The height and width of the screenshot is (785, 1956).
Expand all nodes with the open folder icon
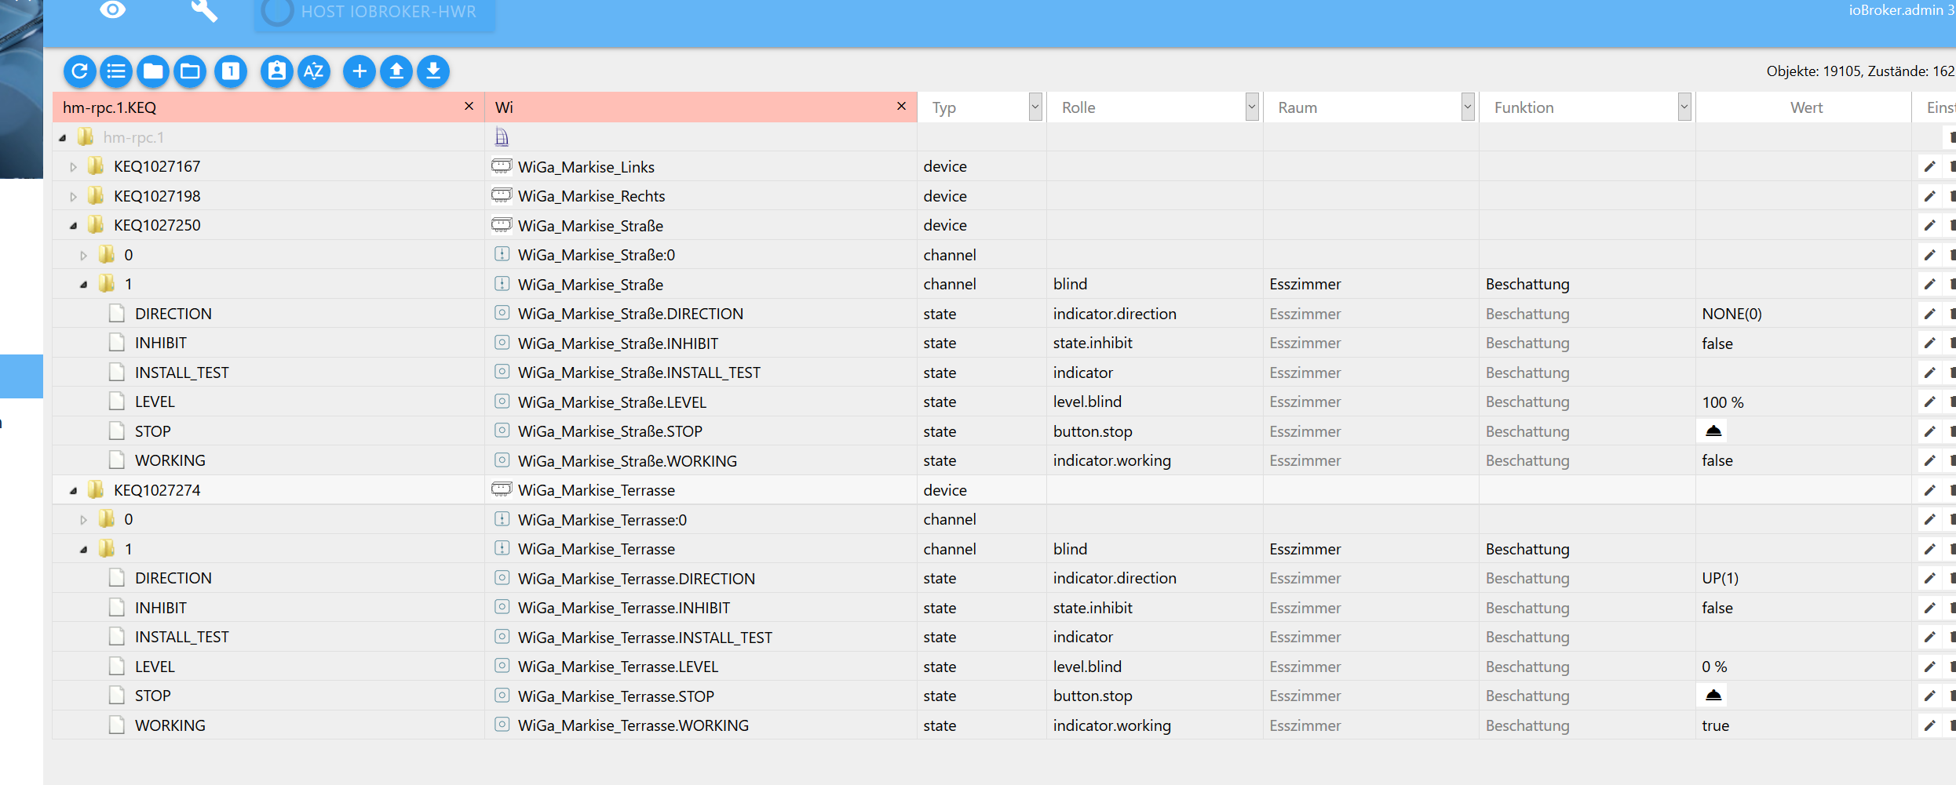coord(190,71)
